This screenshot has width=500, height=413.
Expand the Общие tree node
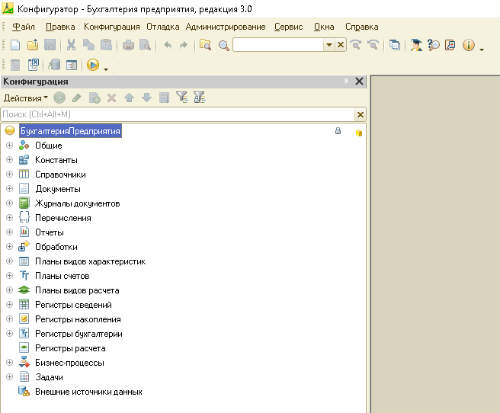pos(10,146)
